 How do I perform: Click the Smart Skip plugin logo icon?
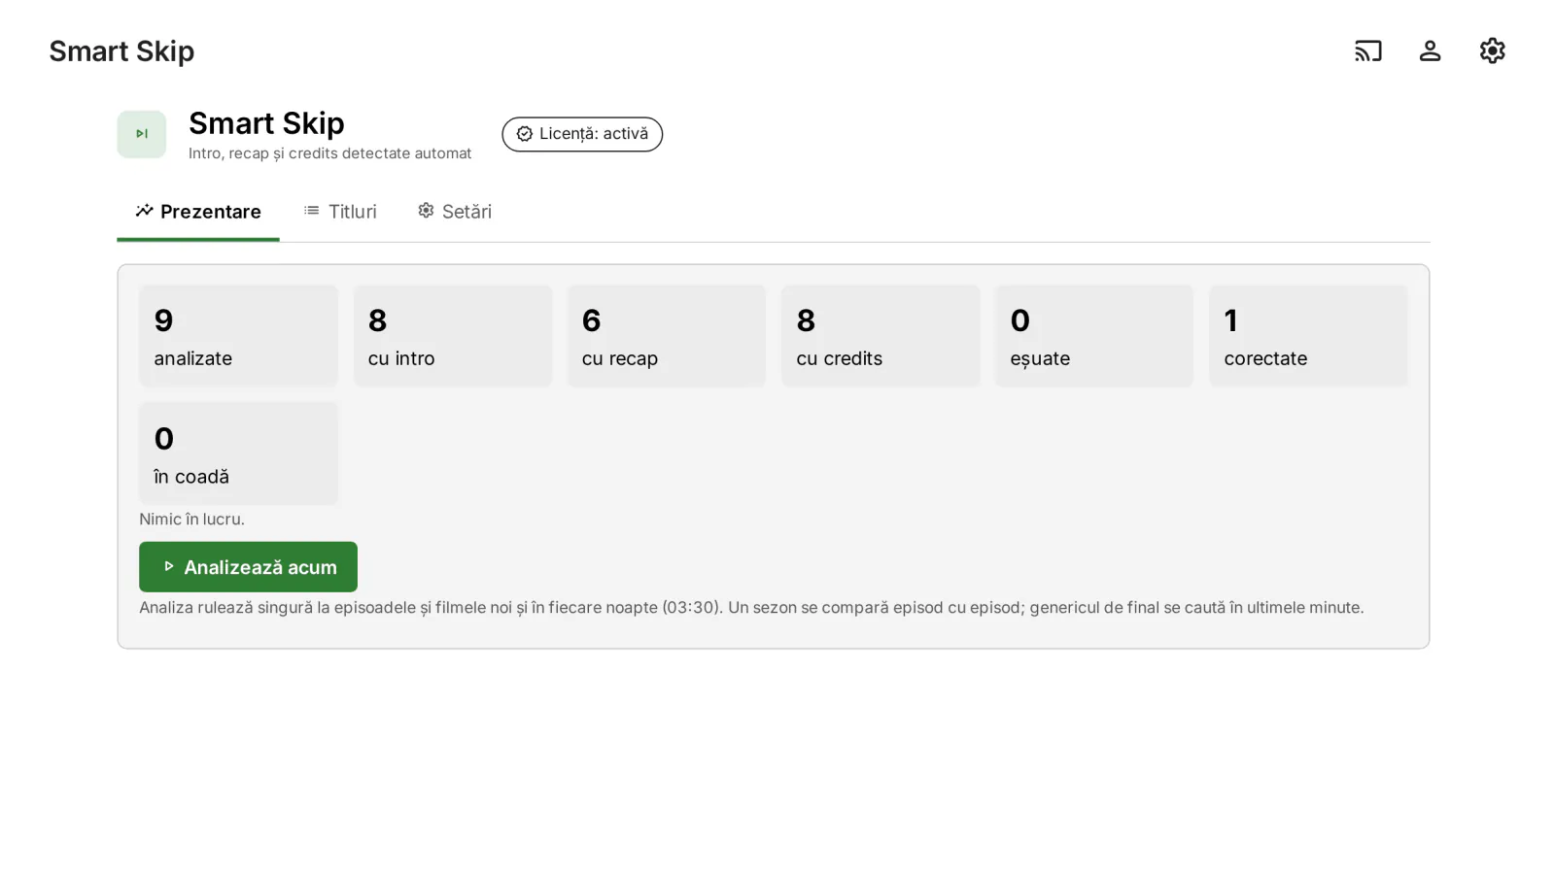pos(142,134)
